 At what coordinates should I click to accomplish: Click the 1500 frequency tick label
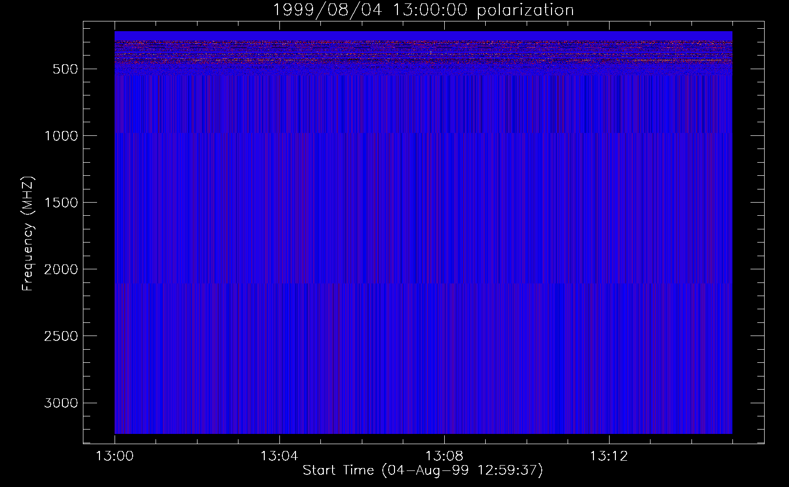pos(61,203)
